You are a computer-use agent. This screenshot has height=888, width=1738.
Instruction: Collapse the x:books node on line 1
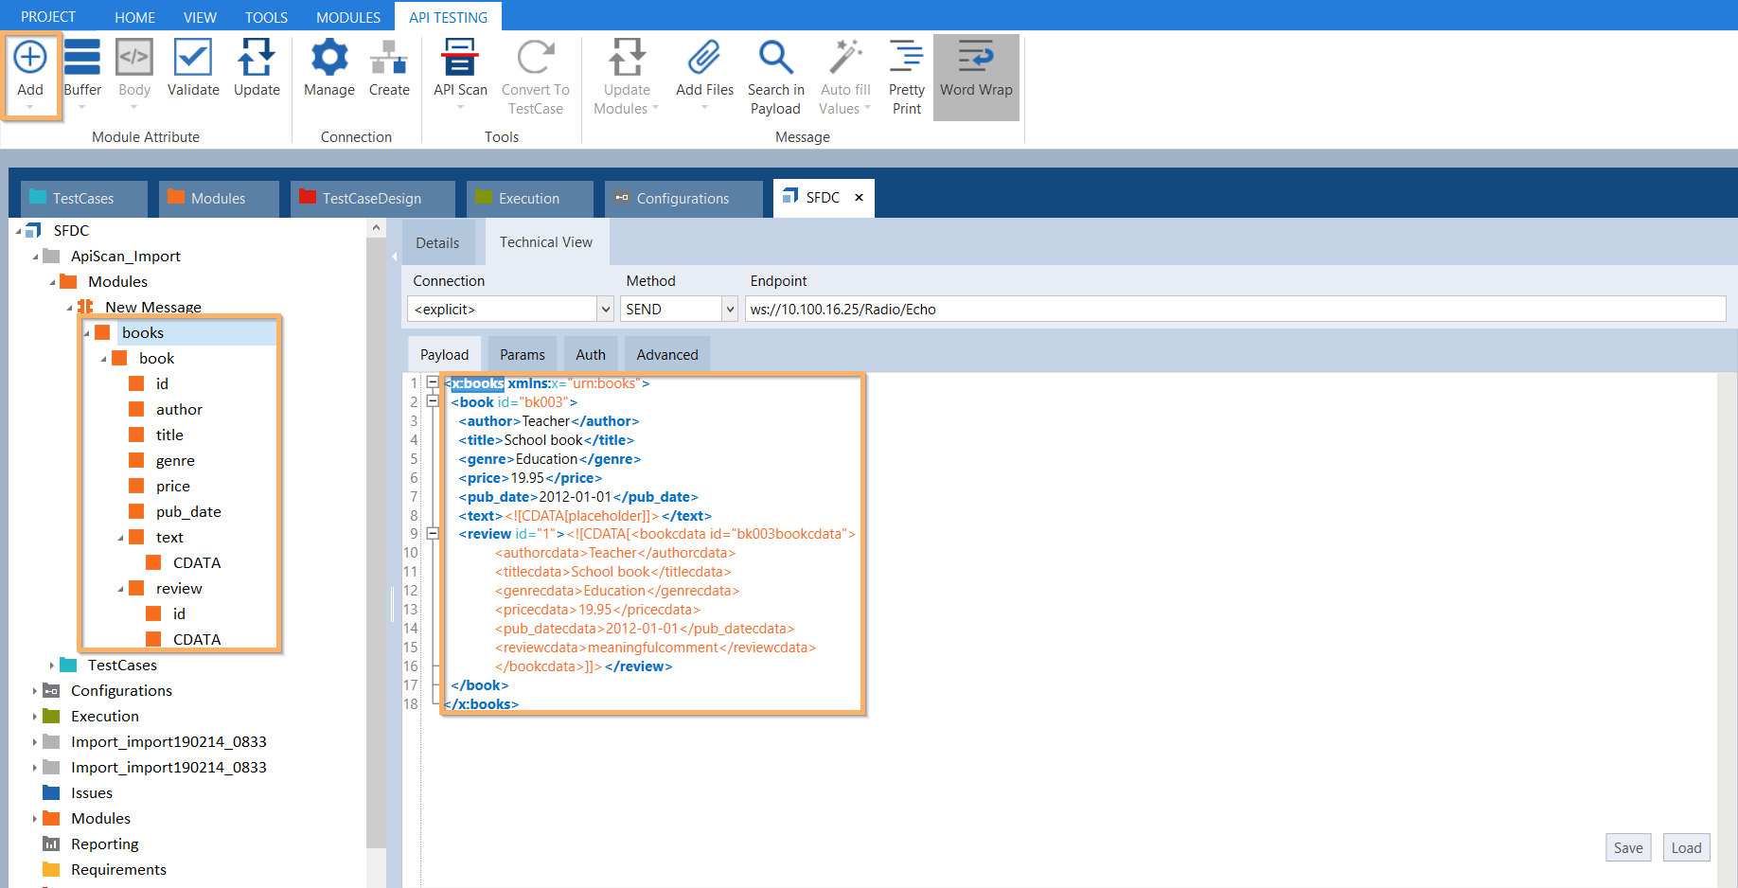tap(433, 382)
